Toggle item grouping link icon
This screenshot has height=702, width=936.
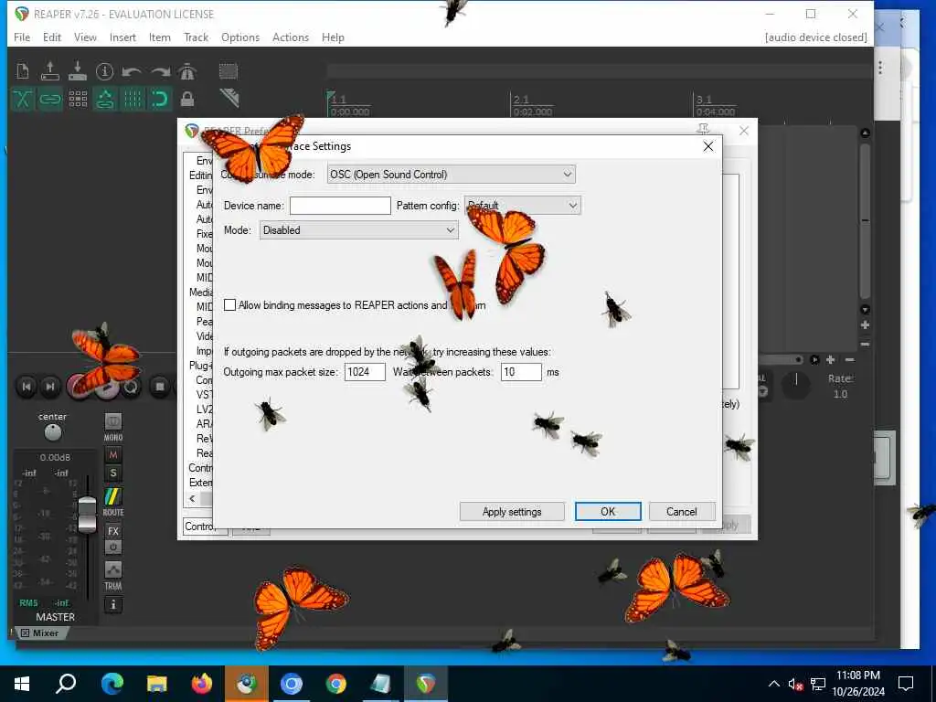pos(50,99)
